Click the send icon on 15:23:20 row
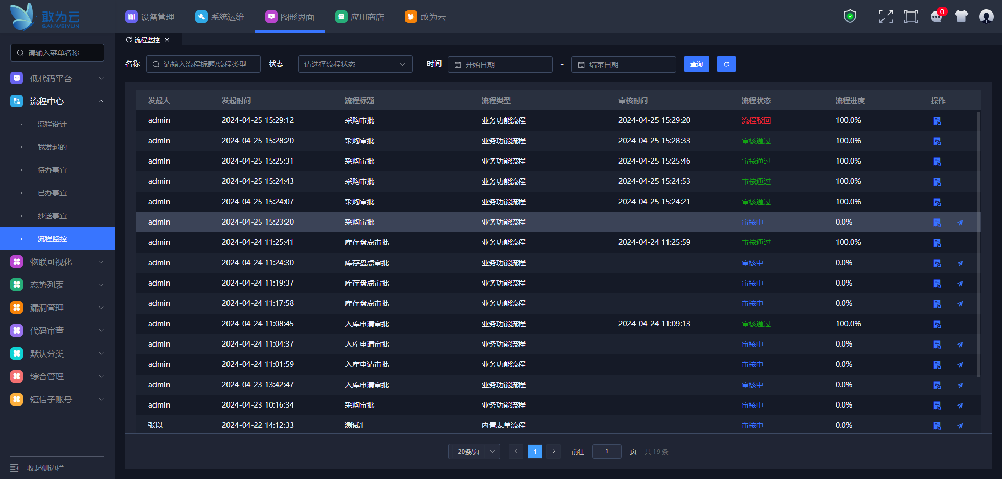Image resolution: width=1002 pixels, height=479 pixels. [x=960, y=223]
